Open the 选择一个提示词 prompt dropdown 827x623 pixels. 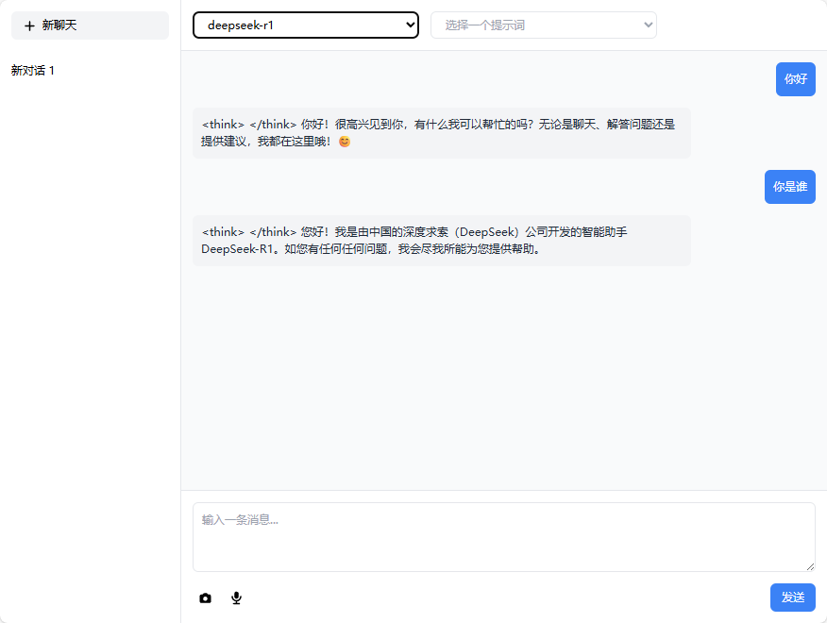click(544, 25)
